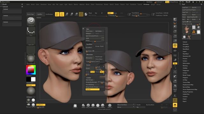Open the Document menu
The image size is (204, 114).
[43, 4]
